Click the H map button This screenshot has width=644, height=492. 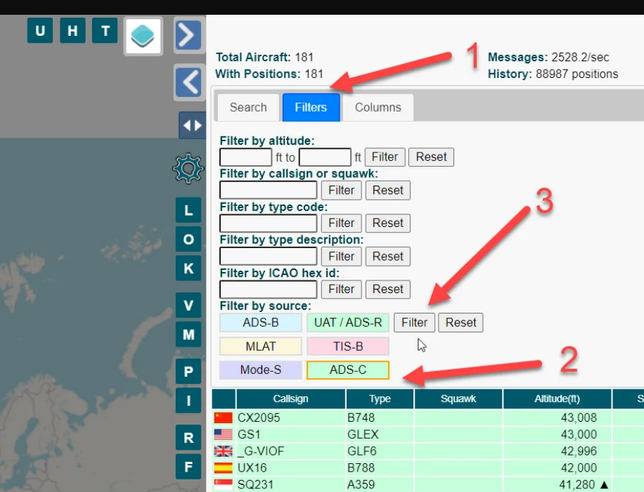[x=72, y=31]
